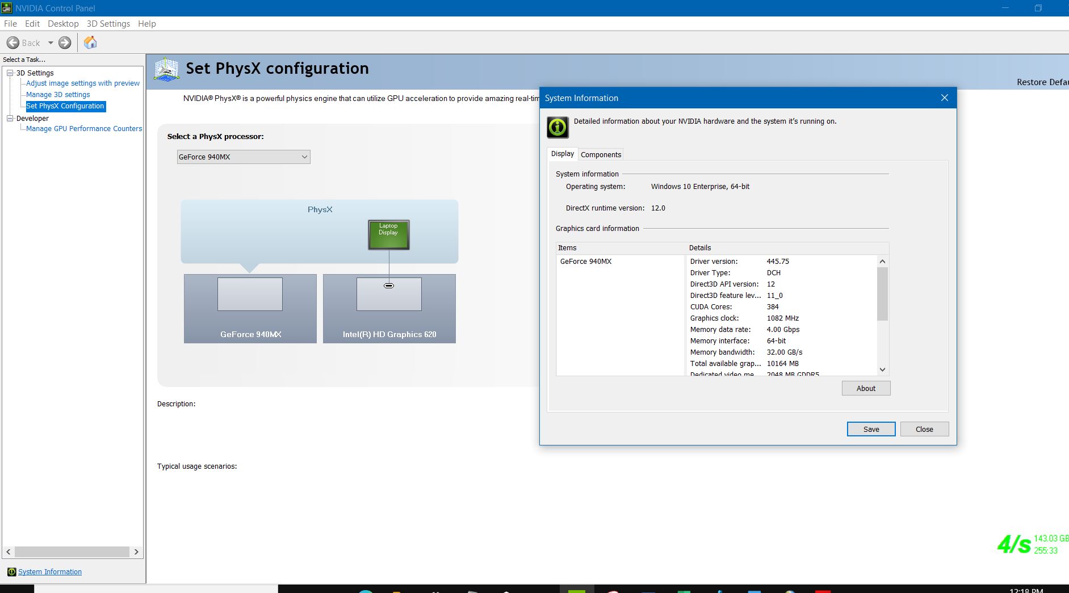Click the Items column header

[x=621, y=248]
